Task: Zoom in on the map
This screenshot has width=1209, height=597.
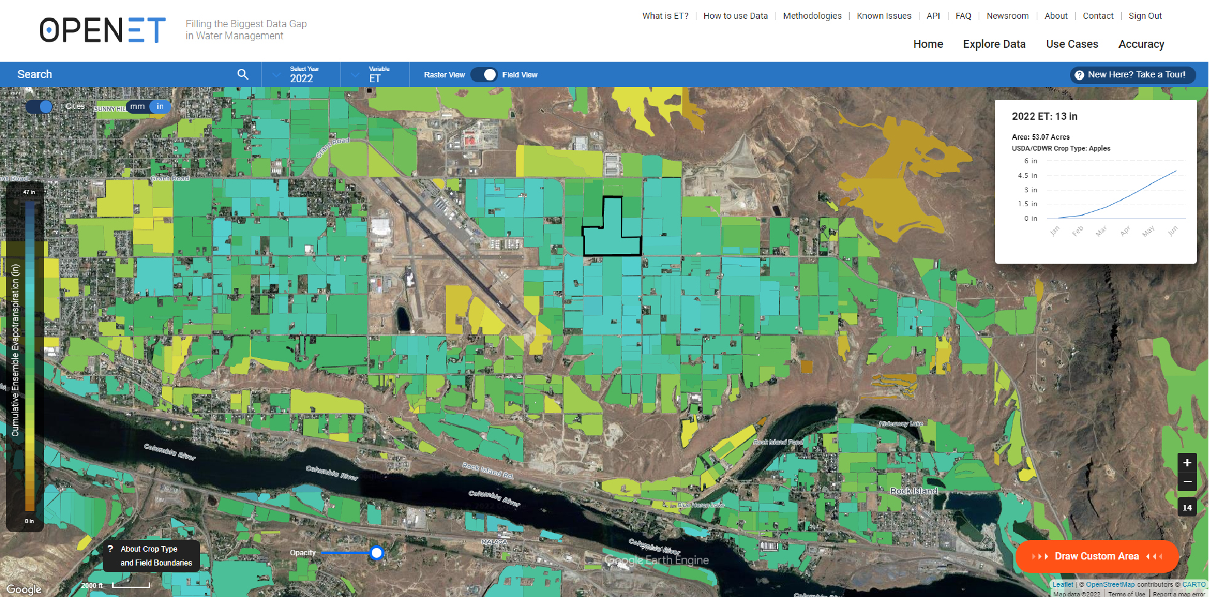Action: (1187, 463)
